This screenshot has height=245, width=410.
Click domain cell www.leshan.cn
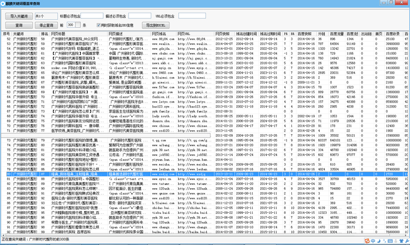point(163,169)
